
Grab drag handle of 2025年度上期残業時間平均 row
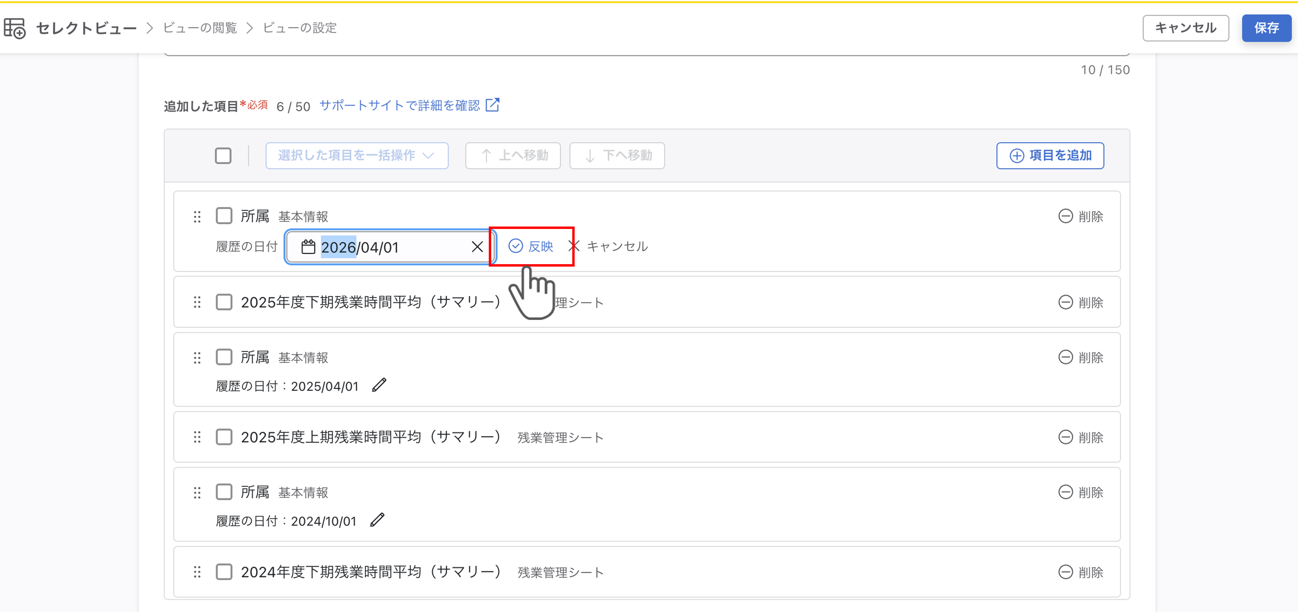pyautogui.click(x=197, y=437)
